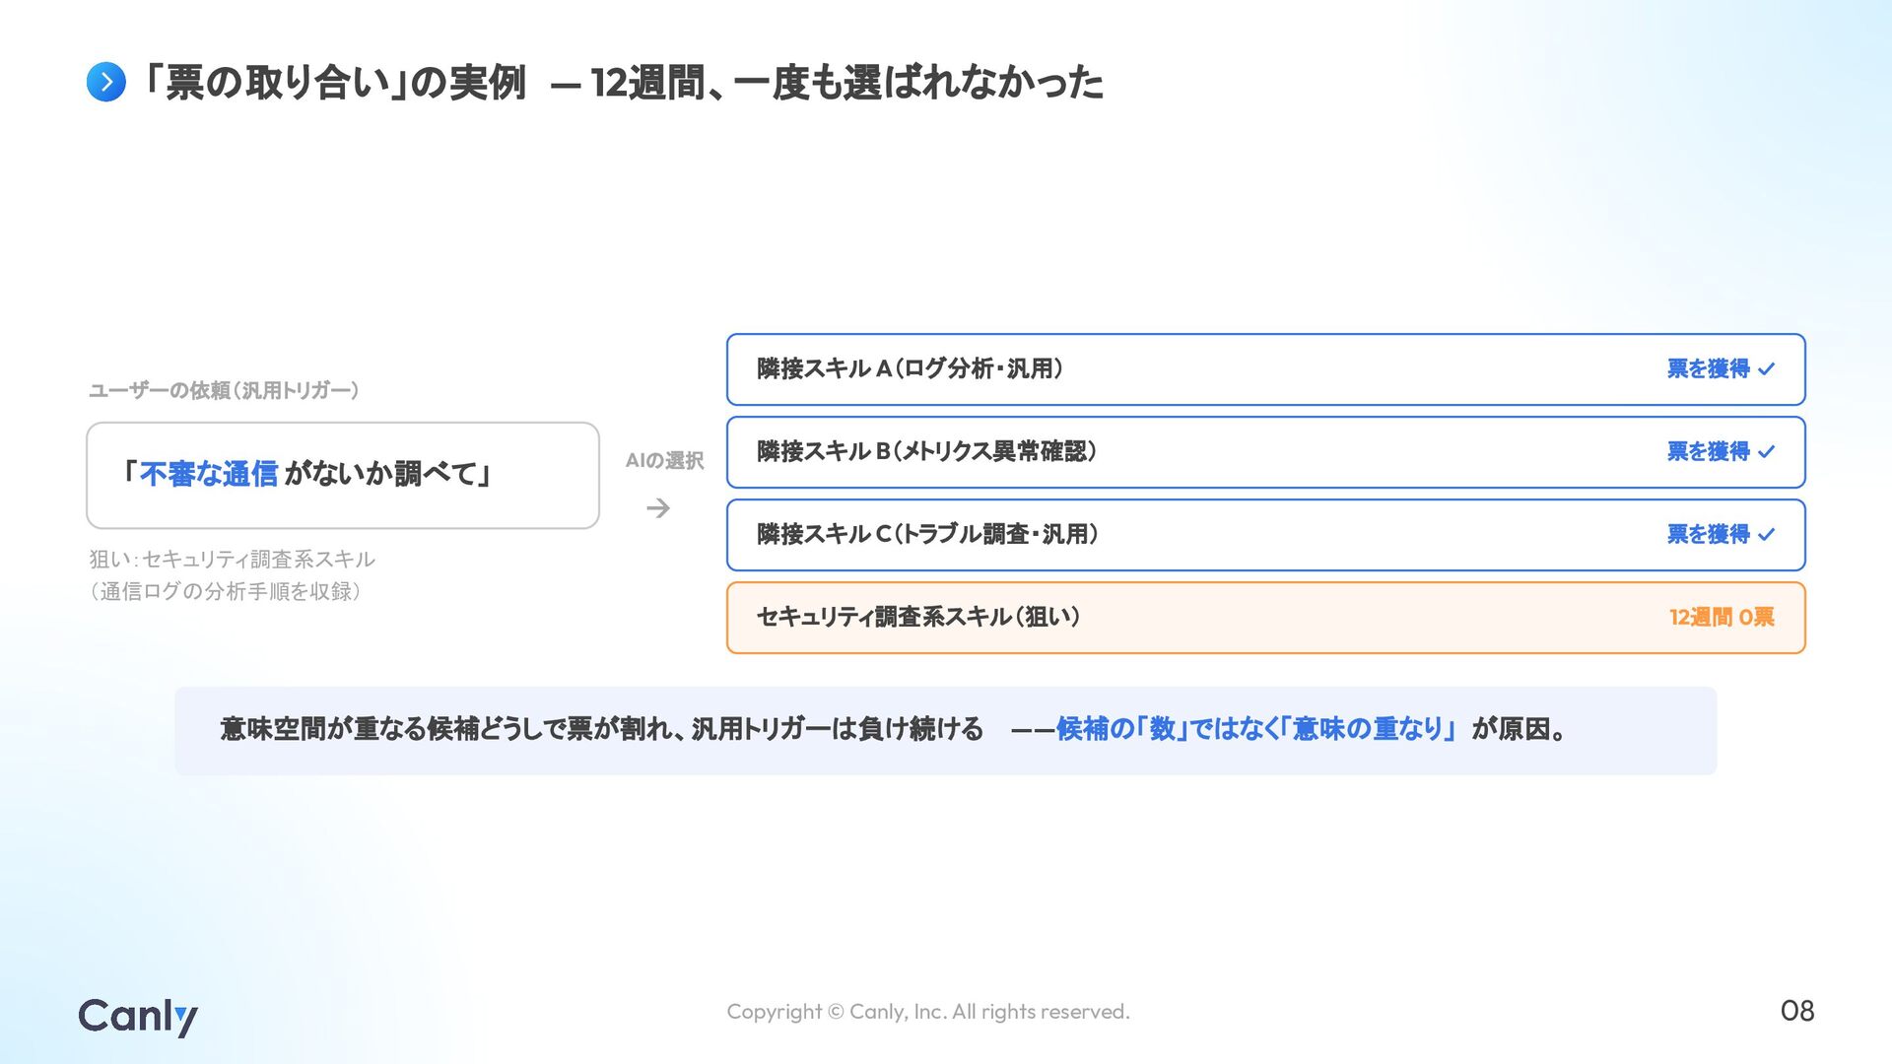Click the gray arrow under AIの選択
This screenshot has width=1892, height=1064.
[x=658, y=508]
